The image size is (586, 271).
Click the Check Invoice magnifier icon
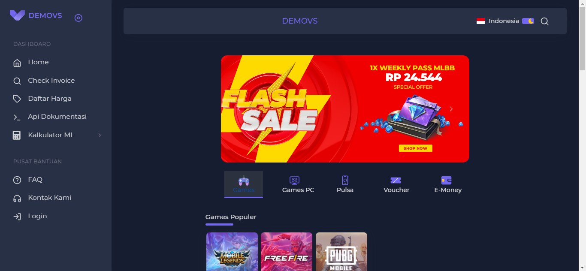click(x=17, y=81)
